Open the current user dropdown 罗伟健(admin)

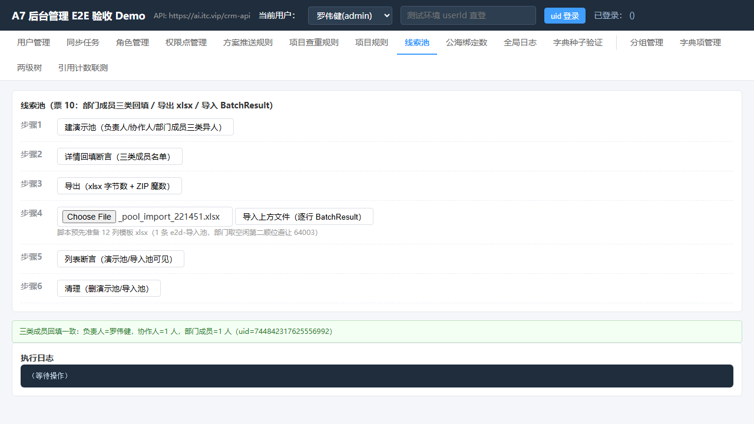[x=350, y=16]
